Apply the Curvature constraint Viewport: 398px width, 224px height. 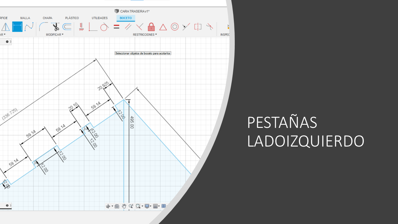[x=210, y=27]
